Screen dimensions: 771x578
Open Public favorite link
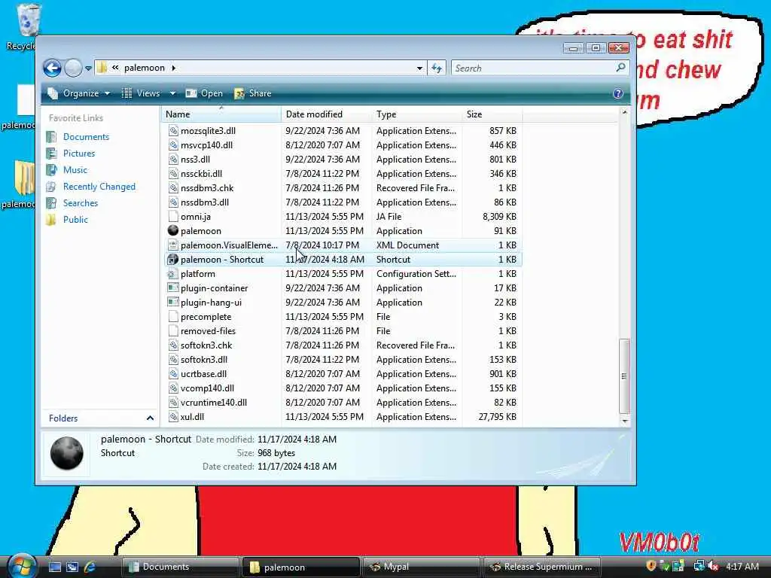click(x=75, y=220)
